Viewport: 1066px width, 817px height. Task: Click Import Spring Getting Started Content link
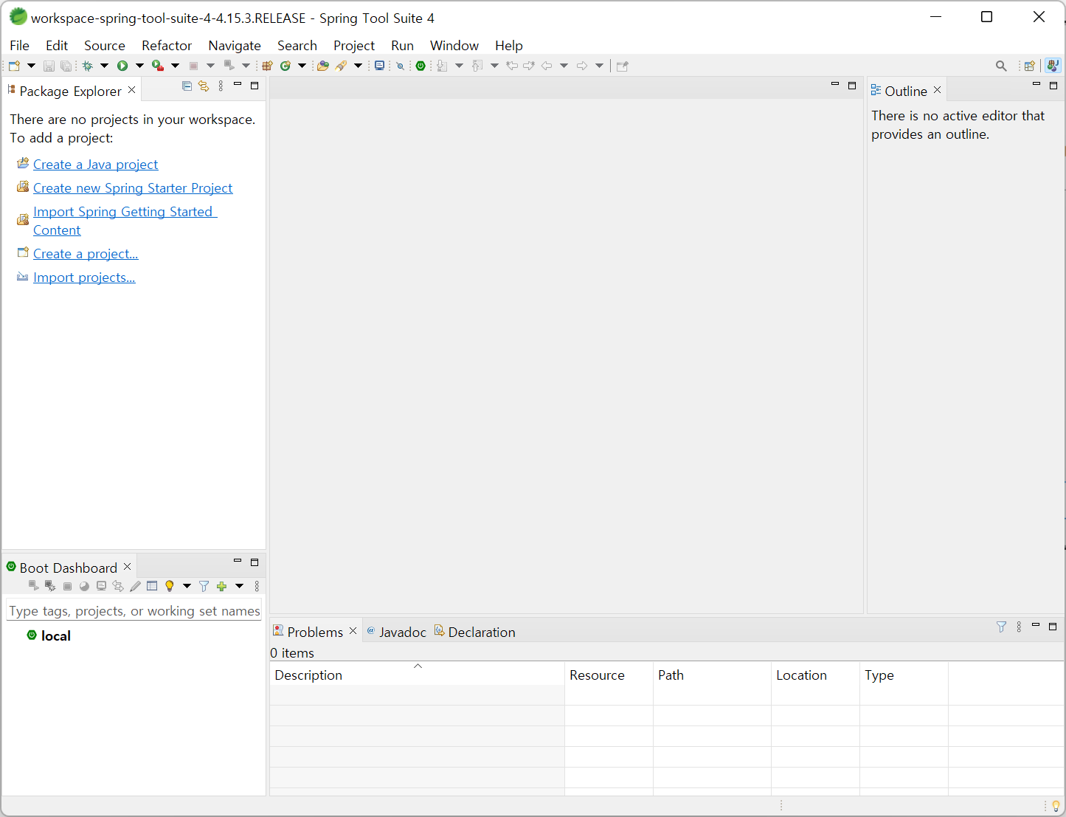(x=125, y=221)
